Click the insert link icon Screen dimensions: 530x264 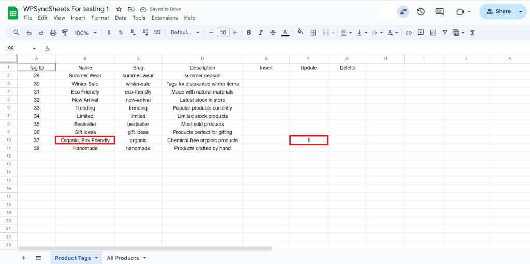coord(409,33)
